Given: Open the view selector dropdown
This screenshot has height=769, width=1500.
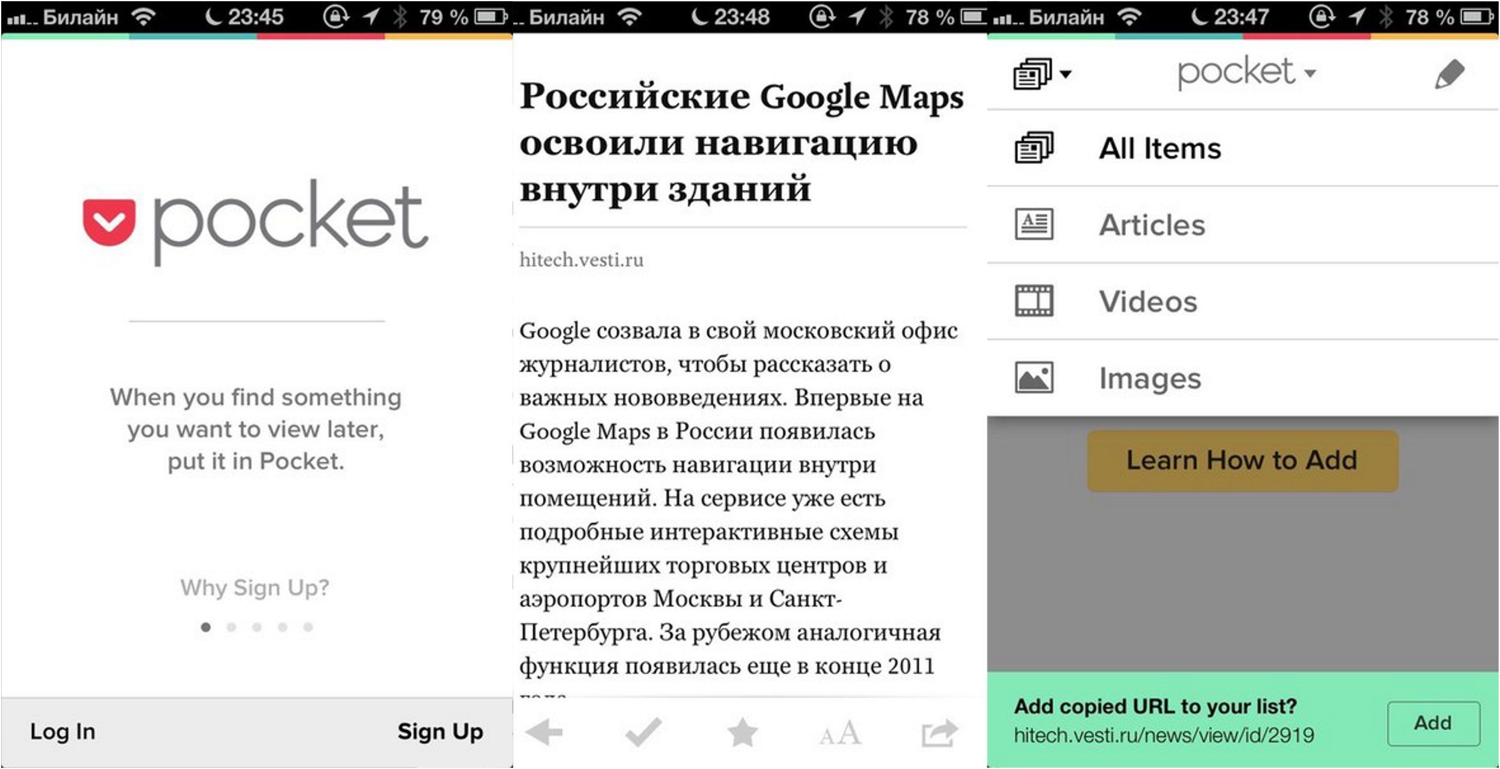Looking at the screenshot, I should point(1042,73).
